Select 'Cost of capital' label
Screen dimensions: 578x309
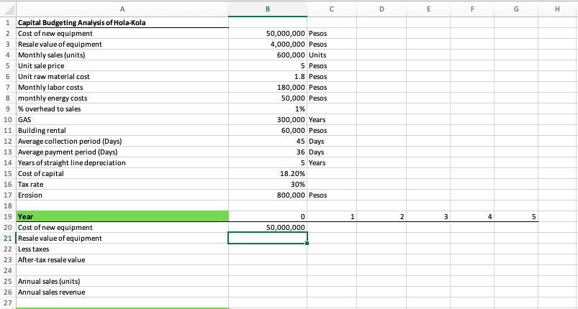[x=122, y=173]
